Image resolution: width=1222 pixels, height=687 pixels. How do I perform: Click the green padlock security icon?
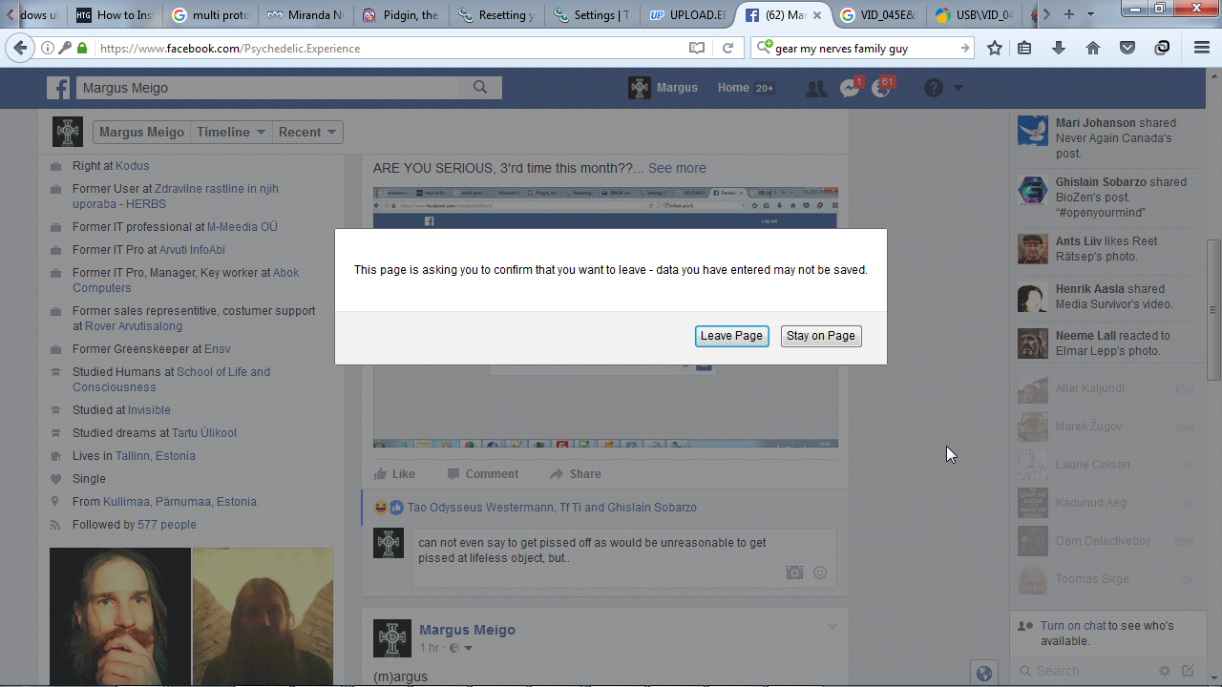(x=82, y=48)
